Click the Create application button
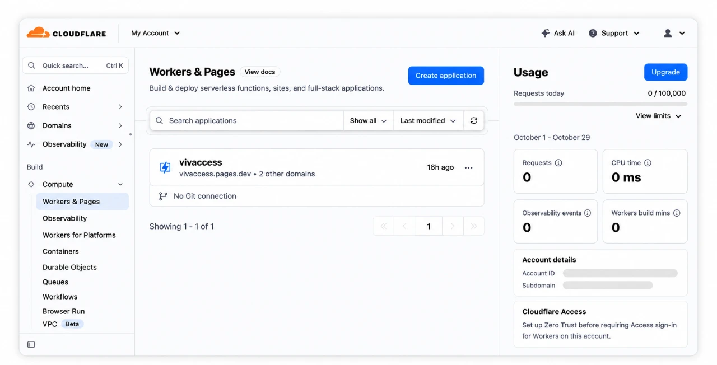 (x=446, y=76)
